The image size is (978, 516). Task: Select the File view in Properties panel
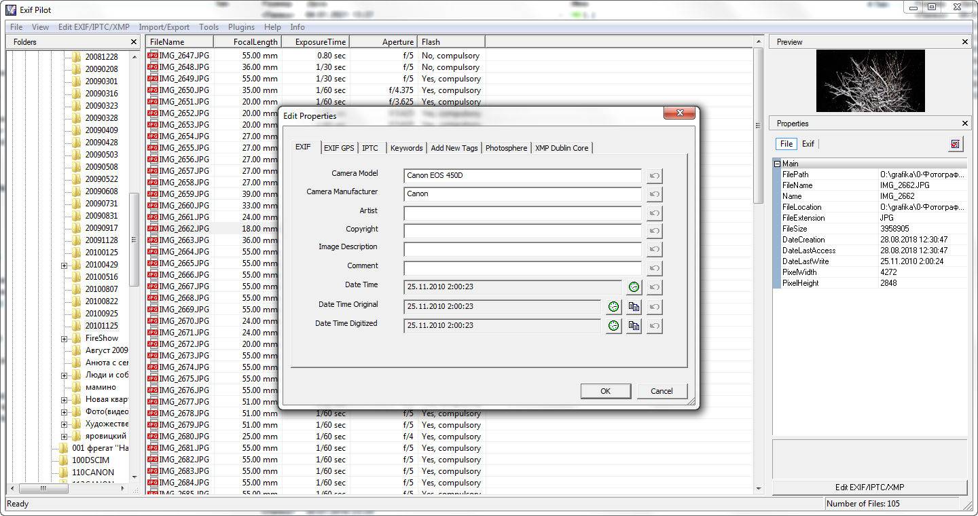point(786,144)
